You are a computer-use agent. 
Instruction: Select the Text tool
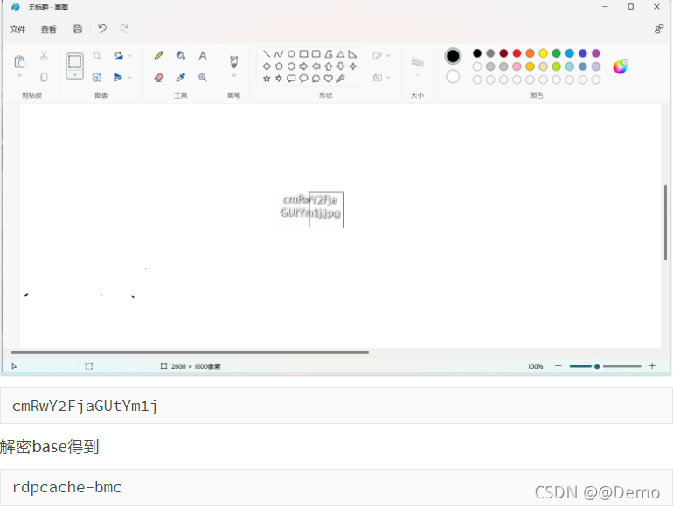(x=203, y=55)
